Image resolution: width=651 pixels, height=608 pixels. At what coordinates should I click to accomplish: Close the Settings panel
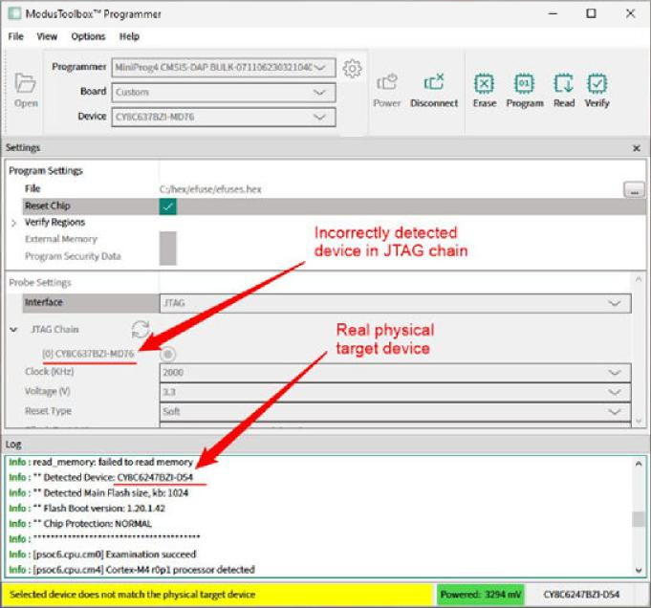tap(636, 148)
